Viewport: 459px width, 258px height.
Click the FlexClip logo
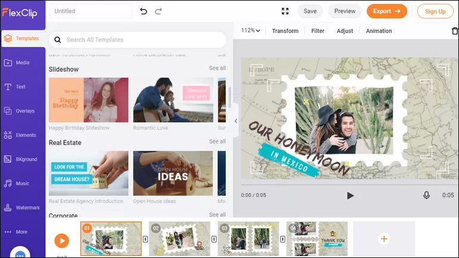[20, 12]
